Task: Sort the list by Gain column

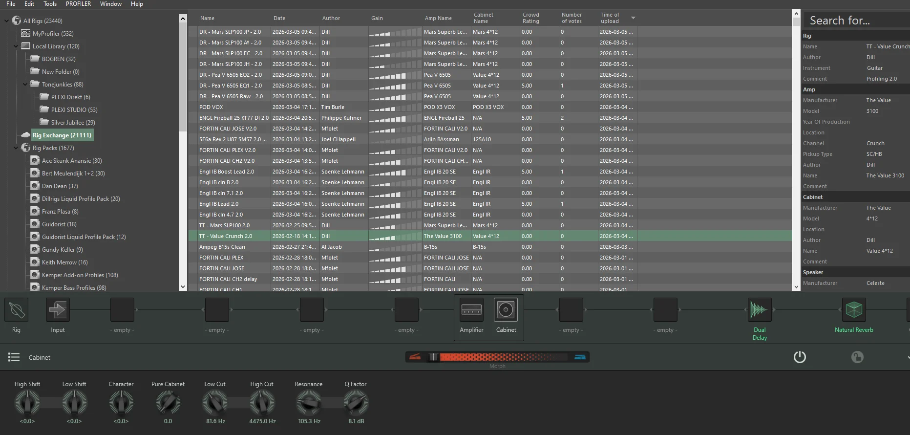Action: coord(377,18)
